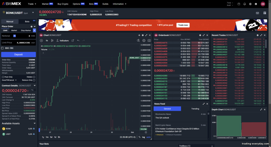Select the Market order type tab
271x147 pixels.
click(14, 30)
